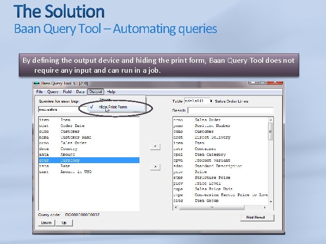Viewport: 326px width, 244px height.
Task: Select 'Sales Order' row in query fields list
Action: [89, 143]
